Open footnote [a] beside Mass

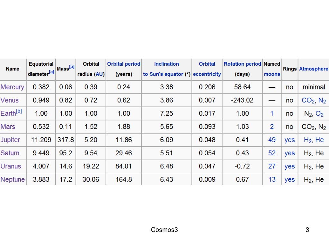[72, 67]
